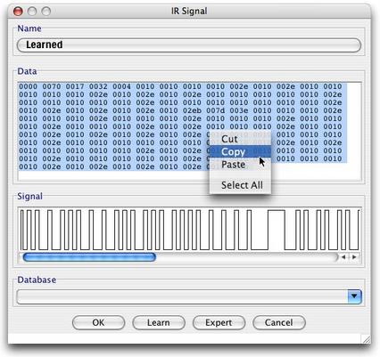The height and width of the screenshot is (357, 380).
Task: Click the red close window button
Action: [x=18, y=12]
